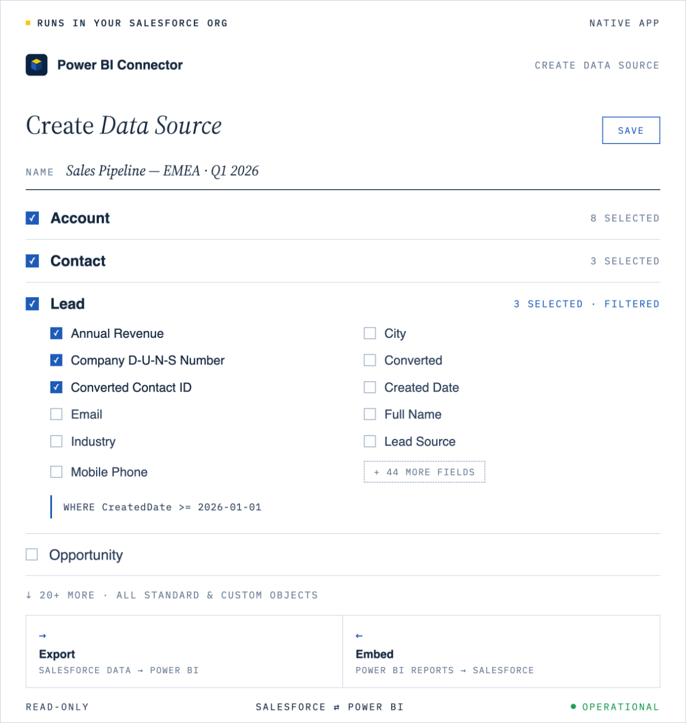The height and width of the screenshot is (723, 686).
Task: Check the Mobile Phone field checkbox
Action: [56, 472]
